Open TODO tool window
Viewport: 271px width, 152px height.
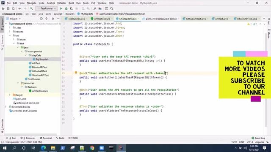pos(73,138)
